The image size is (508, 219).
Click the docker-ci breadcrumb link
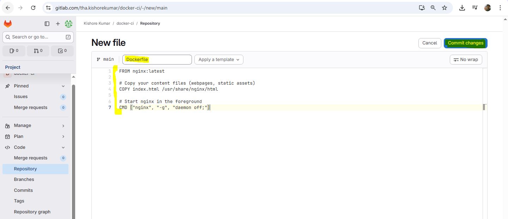click(x=125, y=23)
